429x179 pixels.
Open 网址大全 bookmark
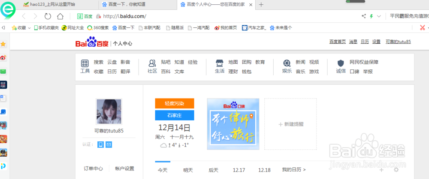[73, 27]
